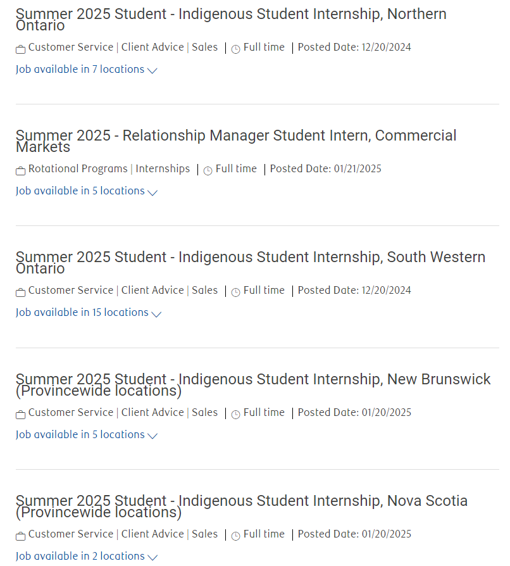Image resolution: width=510 pixels, height=566 pixels.
Task: Open South Western Ontario Indigenous Internship posting
Action: [251, 263]
